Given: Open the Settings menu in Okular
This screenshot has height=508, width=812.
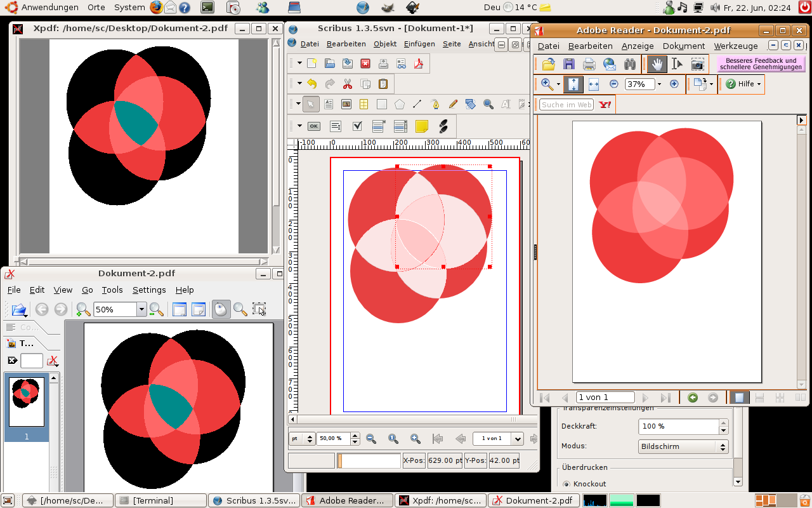Looking at the screenshot, I should tap(149, 290).
